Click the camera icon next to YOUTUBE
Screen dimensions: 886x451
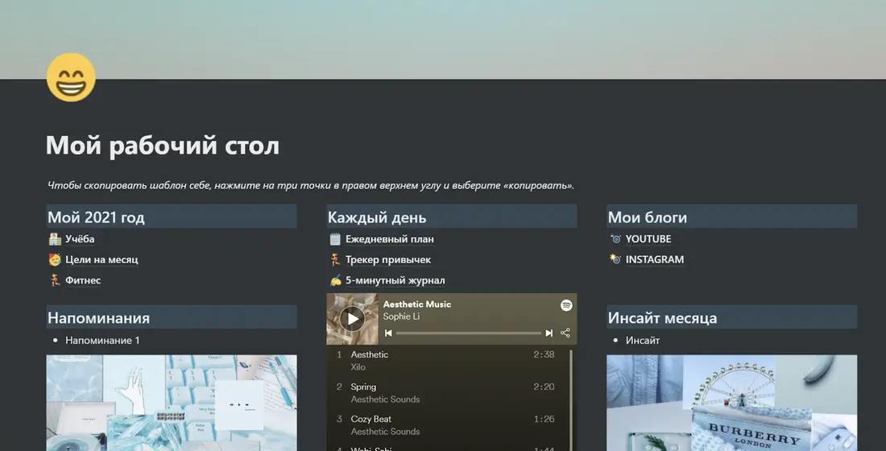coord(615,239)
